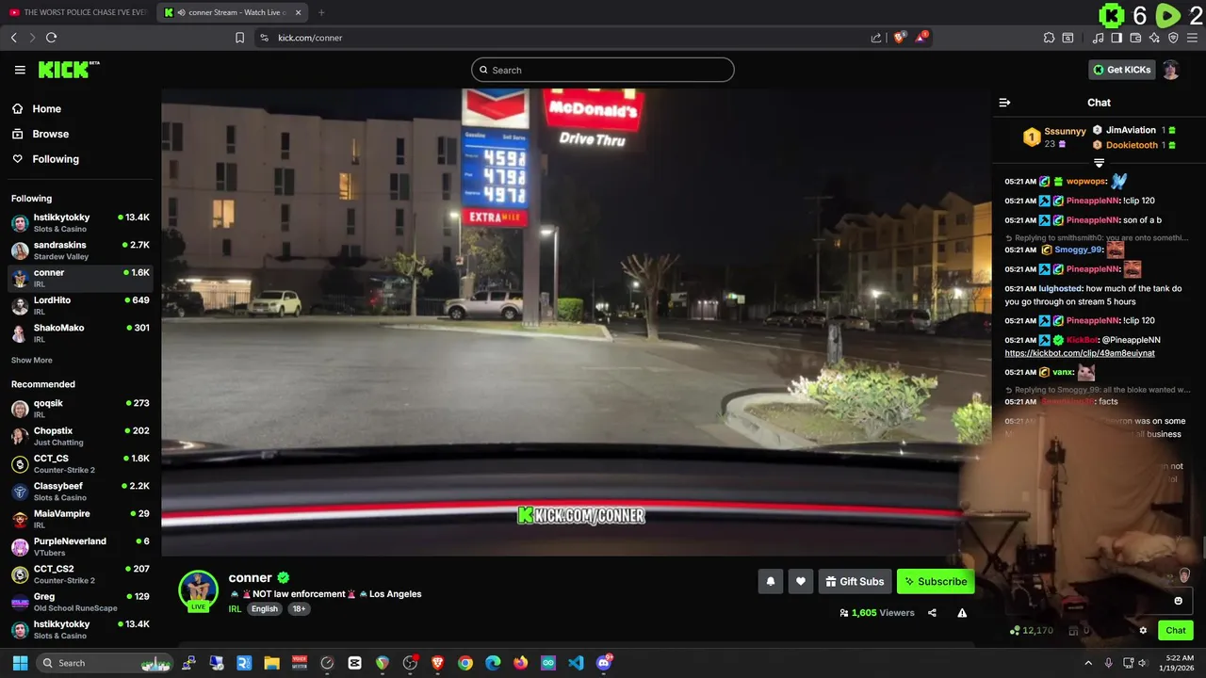Open sandraskins Stardew Valley channel
Image resolution: width=1206 pixels, height=678 pixels.
80,250
